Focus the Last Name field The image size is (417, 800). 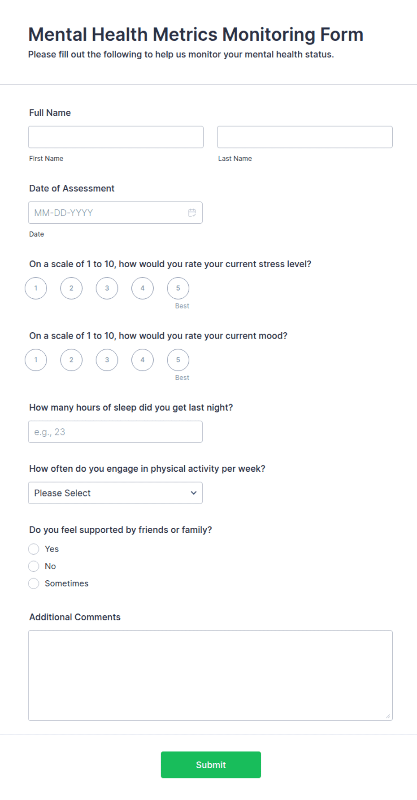pyautogui.click(x=305, y=137)
